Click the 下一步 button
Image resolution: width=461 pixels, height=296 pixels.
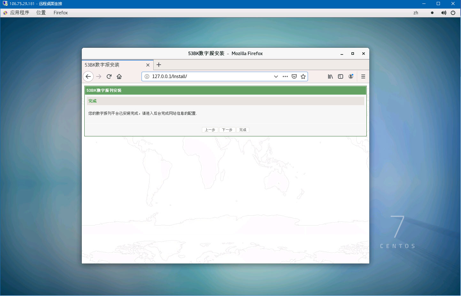(x=227, y=130)
